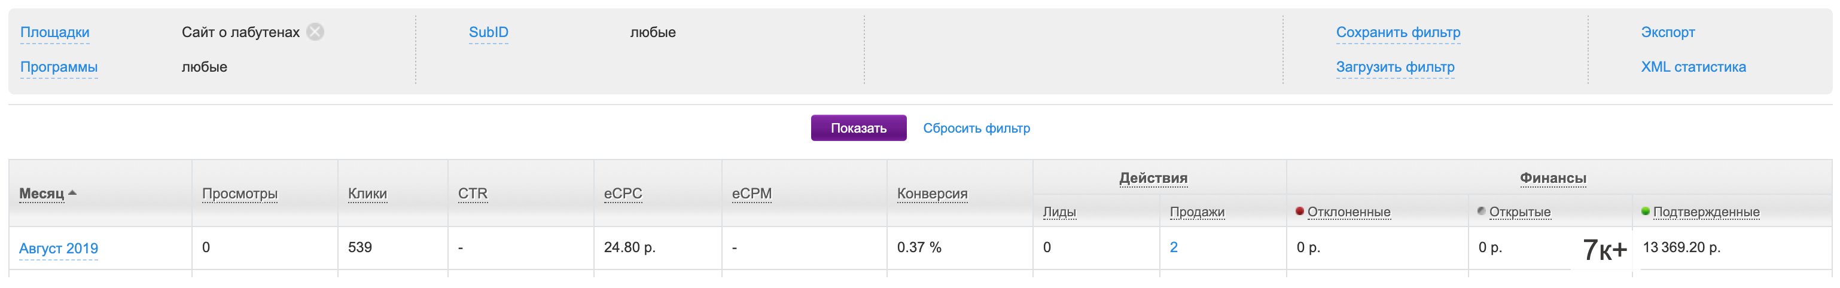This screenshot has height=288, width=1840.
Task: Toggle sort arrow on Месяц column
Action: (x=72, y=193)
